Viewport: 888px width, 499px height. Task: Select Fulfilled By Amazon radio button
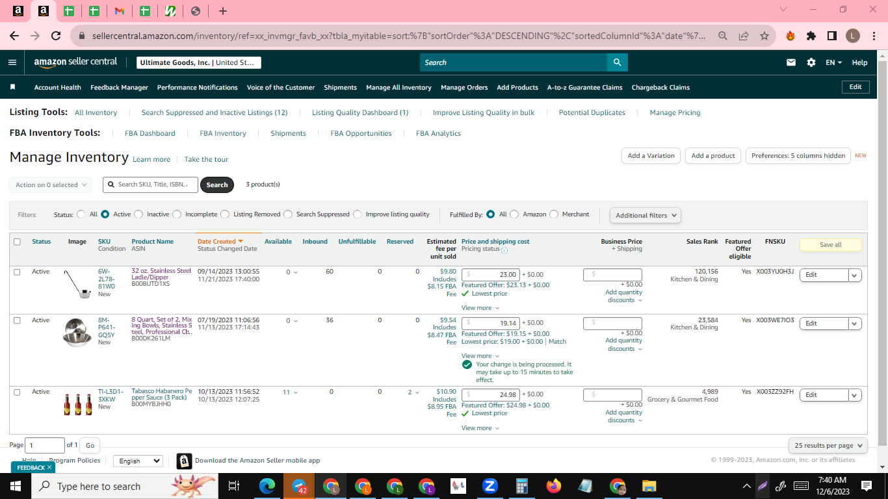coord(514,214)
